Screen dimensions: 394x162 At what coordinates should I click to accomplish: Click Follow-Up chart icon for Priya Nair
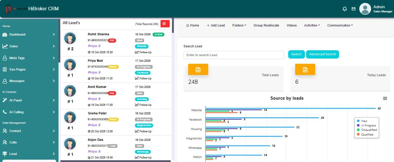[x=137, y=78]
